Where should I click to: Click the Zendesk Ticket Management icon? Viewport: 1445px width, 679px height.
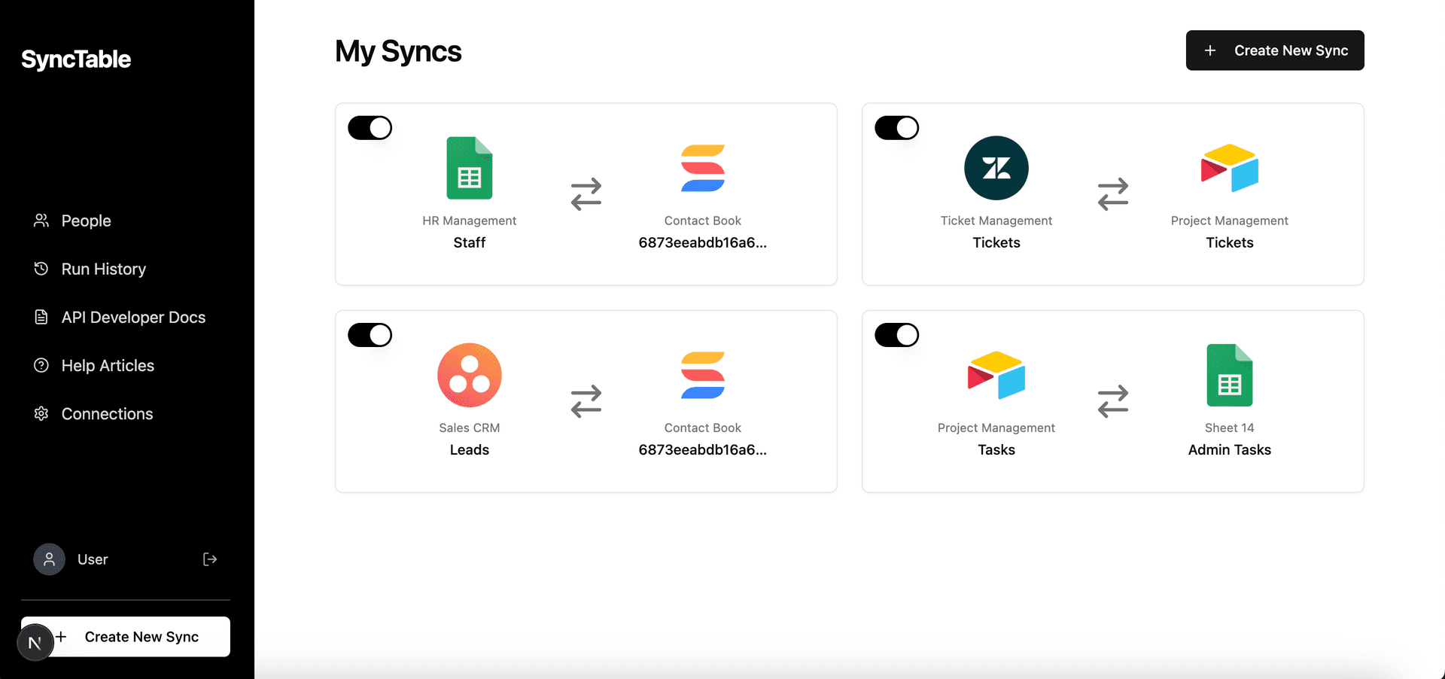pos(996,168)
